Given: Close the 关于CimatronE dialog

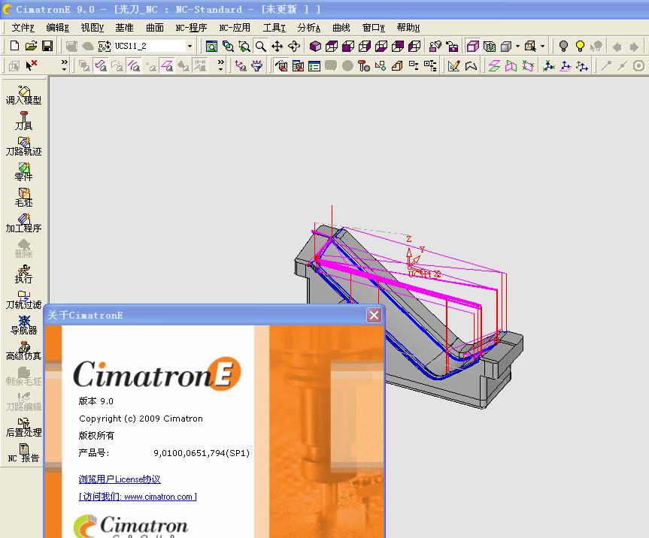Looking at the screenshot, I should tap(374, 316).
